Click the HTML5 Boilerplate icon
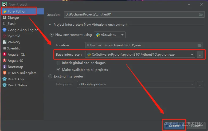Viewport: 208px width, 131px height. [x=5, y=73]
